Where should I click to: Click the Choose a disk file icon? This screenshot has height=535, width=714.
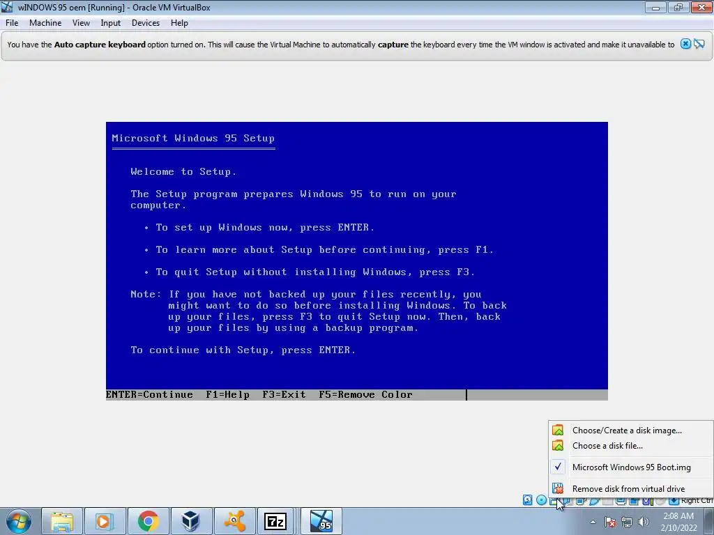click(x=558, y=445)
